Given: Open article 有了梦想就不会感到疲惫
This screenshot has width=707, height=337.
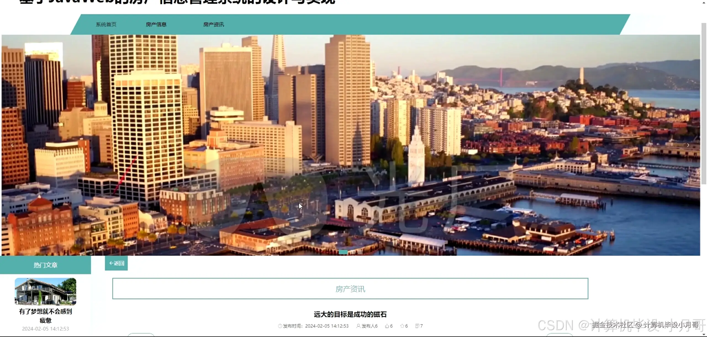Looking at the screenshot, I should pos(45,316).
